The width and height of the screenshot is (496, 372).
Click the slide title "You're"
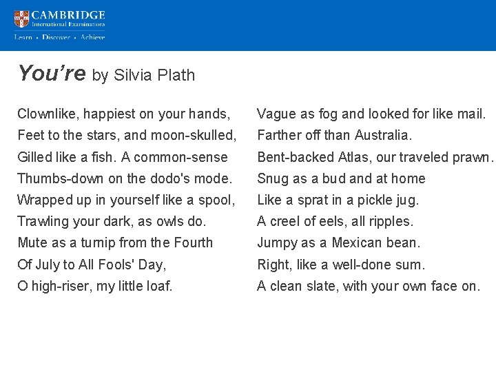pos(52,73)
